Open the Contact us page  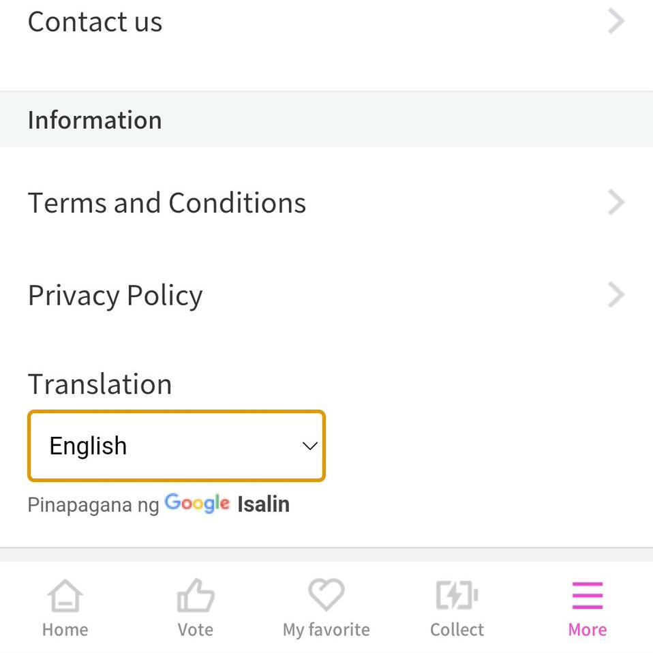coord(95,22)
